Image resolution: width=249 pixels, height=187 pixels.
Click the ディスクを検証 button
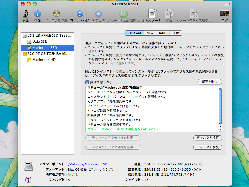coord(208,138)
